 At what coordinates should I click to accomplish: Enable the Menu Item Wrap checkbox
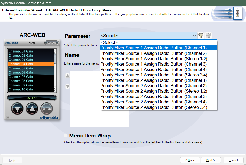[65, 136]
